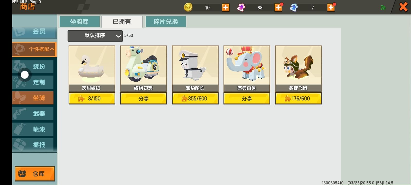The height and width of the screenshot is (185, 411).
Task: Click the gold coin currency icon
Action: click(188, 7)
